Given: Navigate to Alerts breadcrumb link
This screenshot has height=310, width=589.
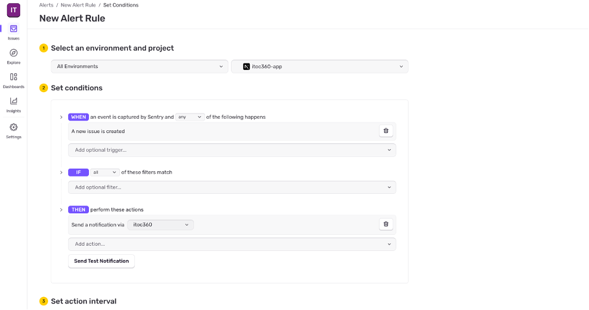Looking at the screenshot, I should click(46, 5).
